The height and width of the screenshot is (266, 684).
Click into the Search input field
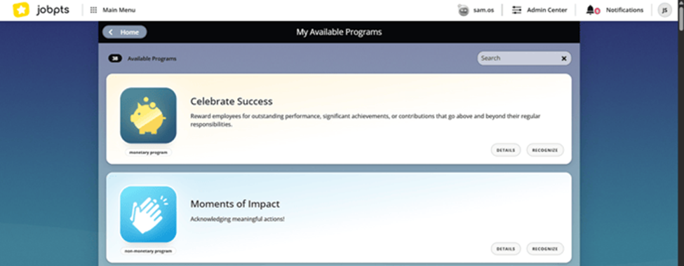coord(519,58)
